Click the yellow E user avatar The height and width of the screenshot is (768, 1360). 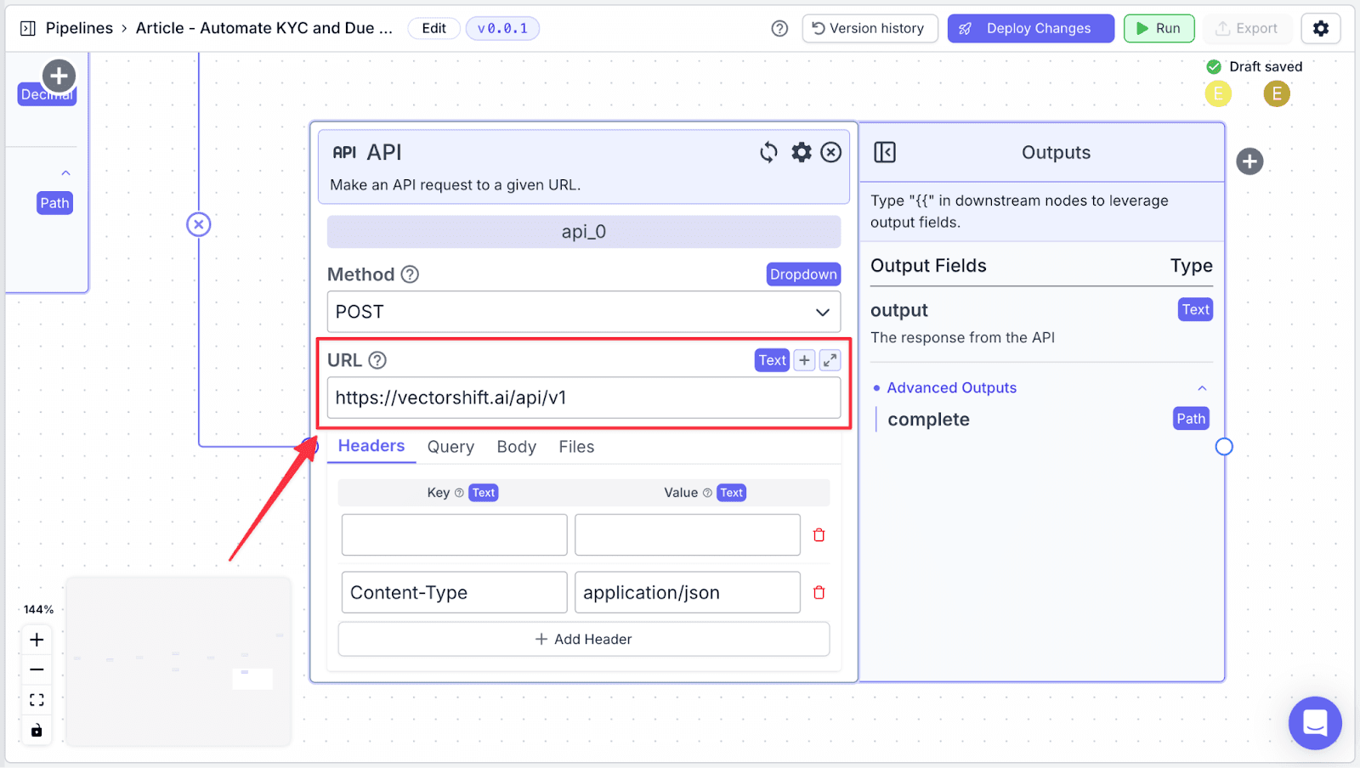[x=1218, y=93]
